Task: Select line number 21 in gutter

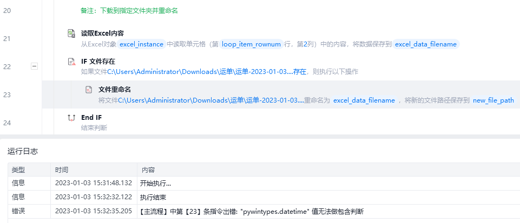Action: 7,39
